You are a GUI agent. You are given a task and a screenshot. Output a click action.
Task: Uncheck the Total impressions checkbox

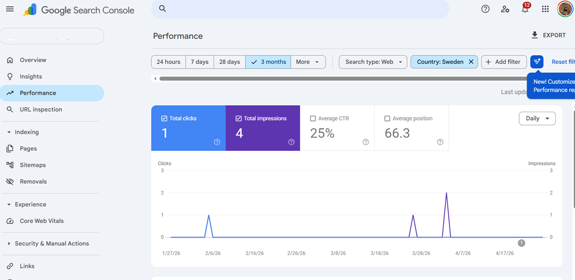(239, 118)
